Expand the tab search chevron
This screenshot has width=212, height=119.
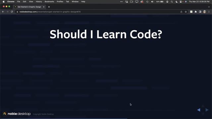tap(209, 7)
